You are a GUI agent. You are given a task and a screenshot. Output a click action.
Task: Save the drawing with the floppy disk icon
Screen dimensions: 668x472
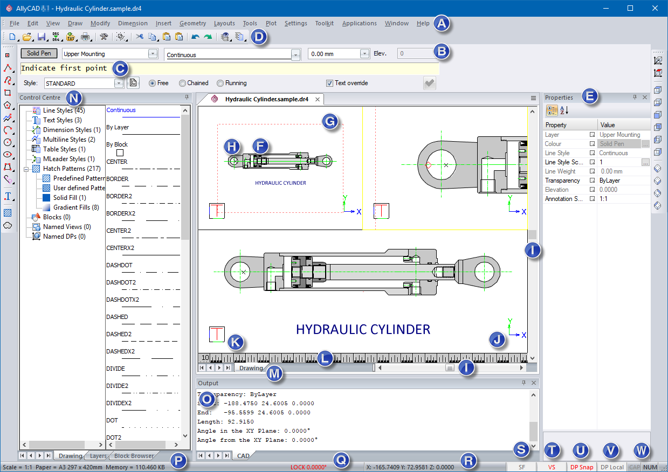tap(42, 37)
